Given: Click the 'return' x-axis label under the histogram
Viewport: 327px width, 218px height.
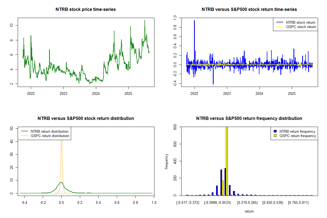Looking at the screenshot, I should tap(249, 211).
